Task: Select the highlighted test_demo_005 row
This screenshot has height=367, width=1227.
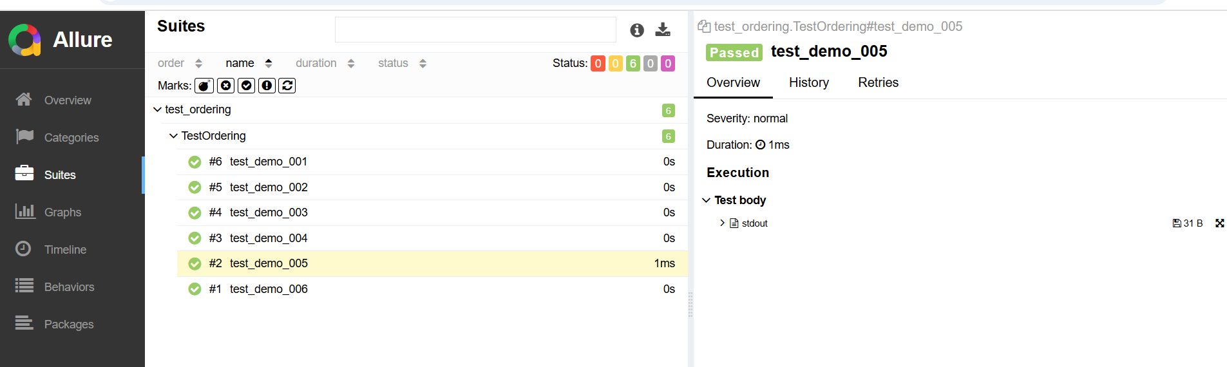Action: pyautogui.click(x=432, y=263)
